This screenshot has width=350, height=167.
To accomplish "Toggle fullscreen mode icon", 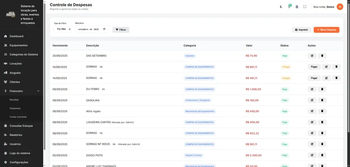I will (x=305, y=7).
